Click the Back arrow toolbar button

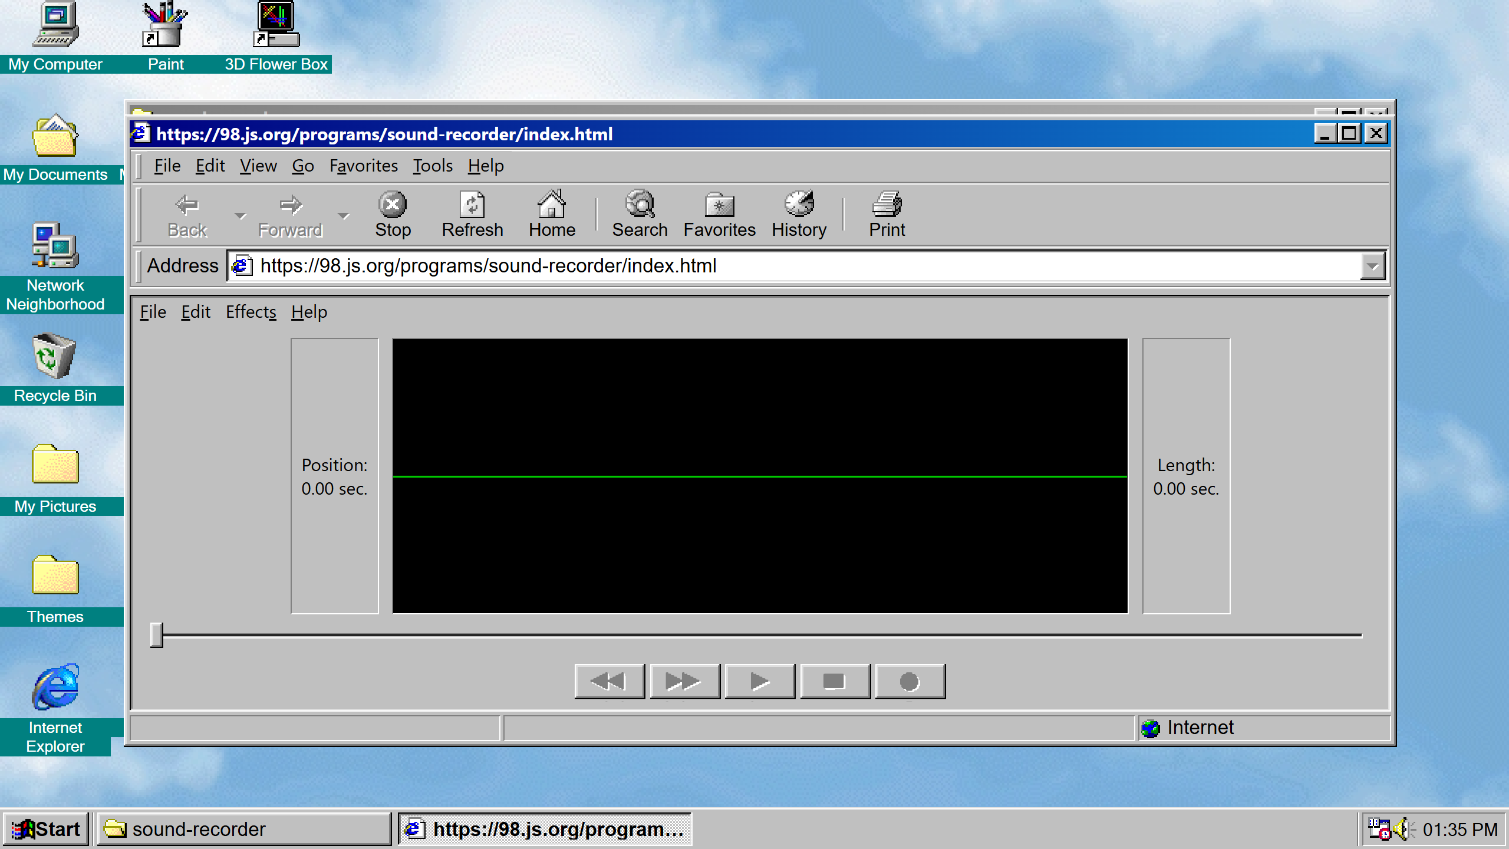click(x=187, y=215)
